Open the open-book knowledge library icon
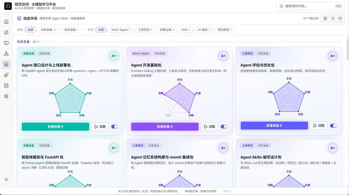Image resolution: width=349 pixels, height=195 pixels. coord(6,43)
